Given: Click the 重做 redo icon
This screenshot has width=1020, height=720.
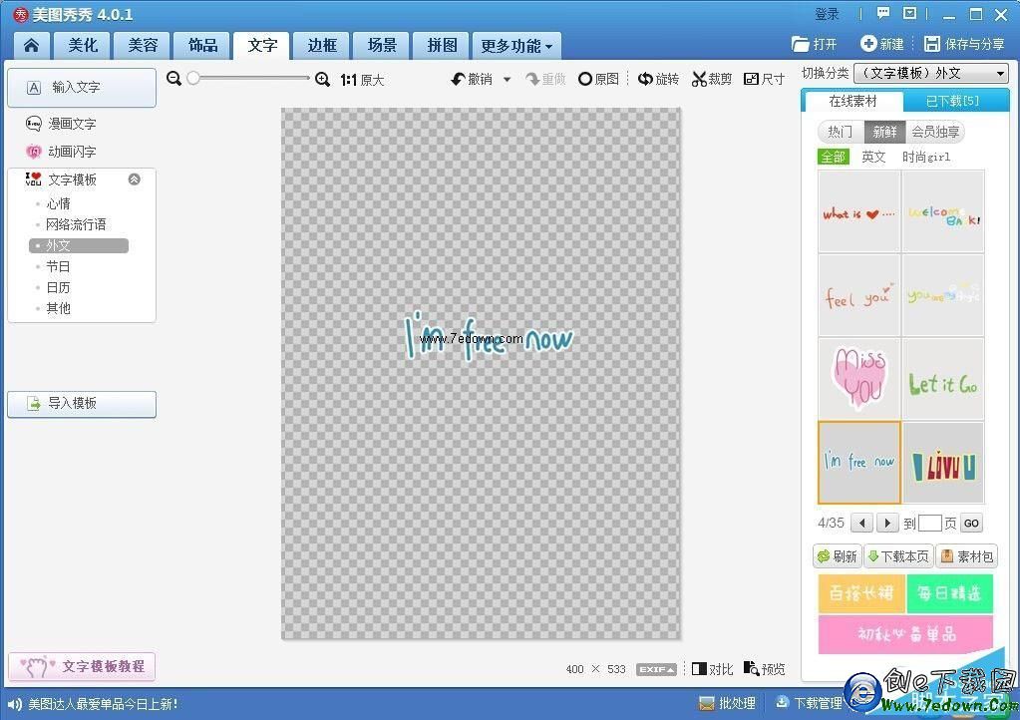Looking at the screenshot, I should 532,80.
